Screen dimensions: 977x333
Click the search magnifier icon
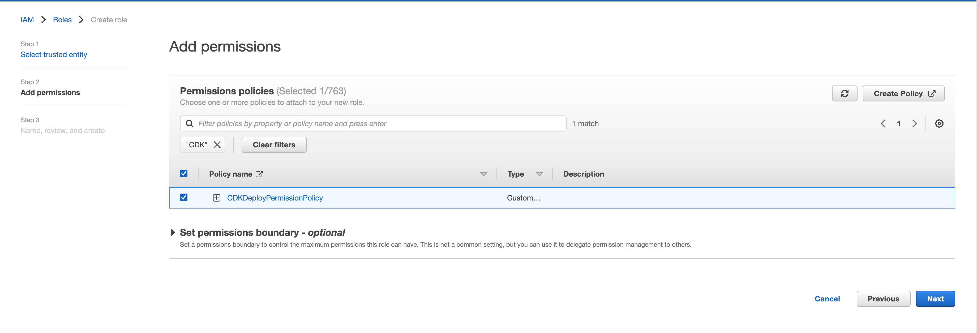[x=190, y=124]
